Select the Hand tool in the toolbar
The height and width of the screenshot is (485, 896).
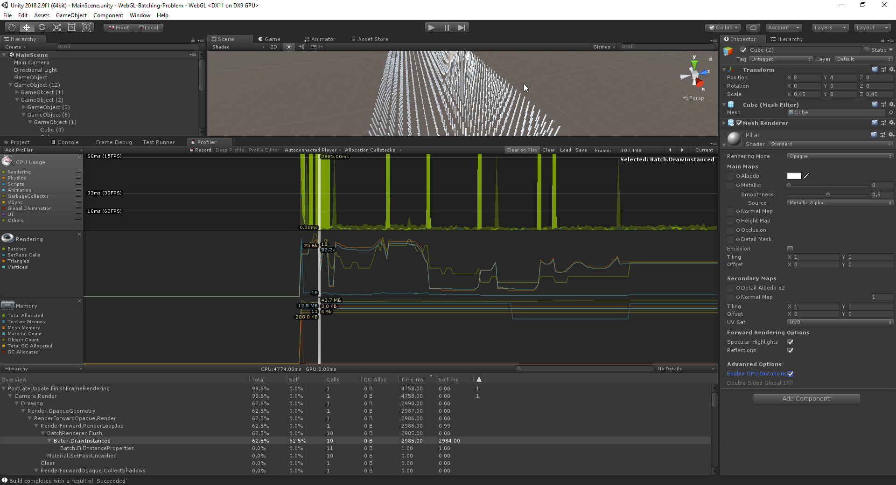tap(11, 27)
